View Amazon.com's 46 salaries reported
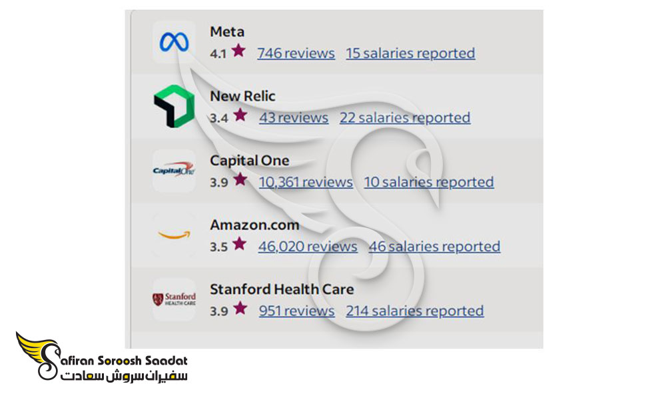This screenshot has width=666, height=400. 434,247
